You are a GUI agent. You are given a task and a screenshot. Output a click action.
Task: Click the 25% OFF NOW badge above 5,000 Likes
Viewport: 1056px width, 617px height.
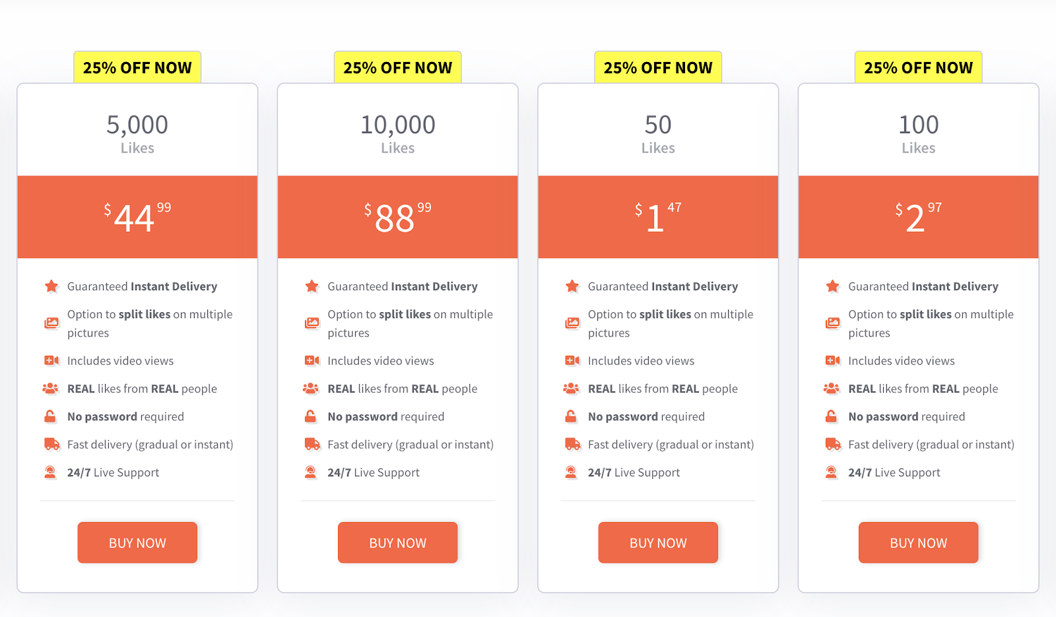tap(137, 68)
